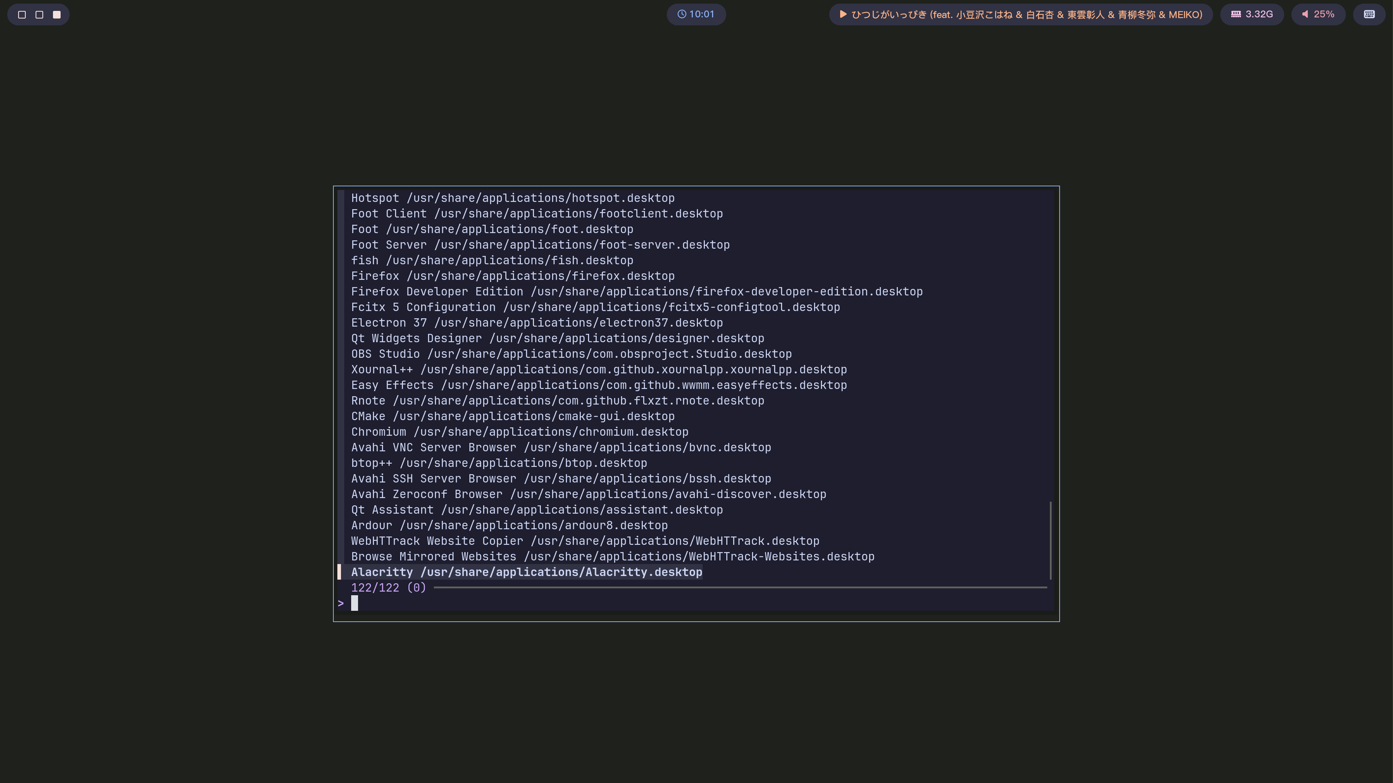Pick Avahi Zeroconf Browser entry
Viewport: 1393px width, 783px height.
(x=589, y=494)
